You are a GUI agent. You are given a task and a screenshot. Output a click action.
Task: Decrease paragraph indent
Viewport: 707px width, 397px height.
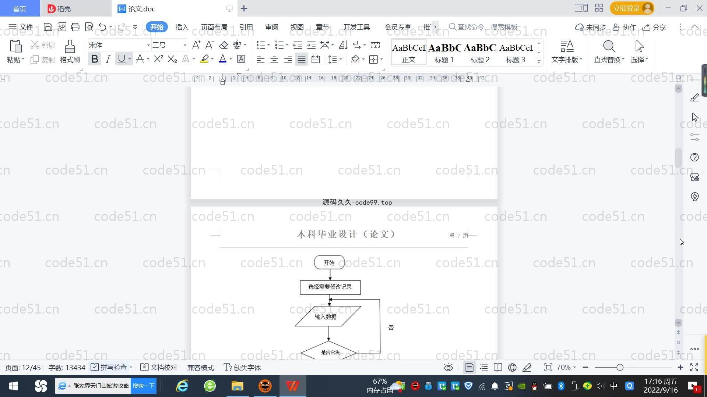point(298,45)
